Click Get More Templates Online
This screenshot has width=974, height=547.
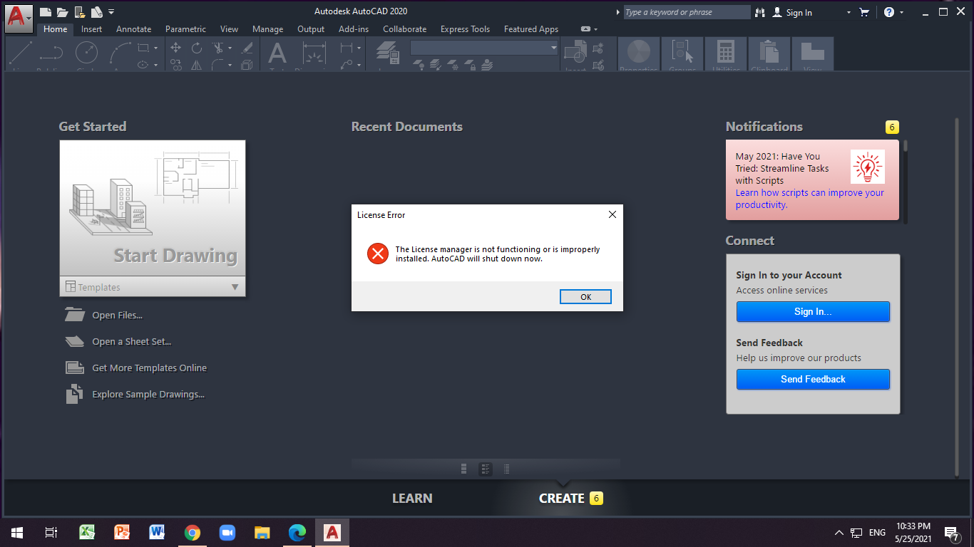[x=149, y=368]
